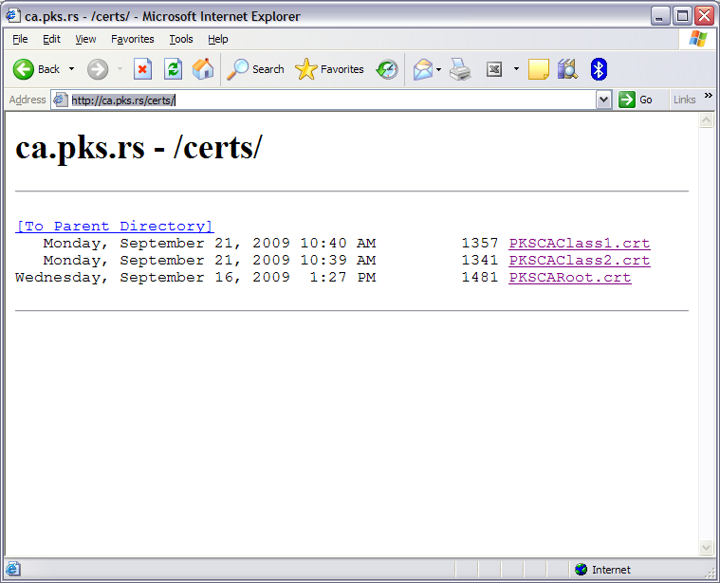Image resolution: width=720 pixels, height=583 pixels.
Task: Open the Mail icon in toolbar
Action: [x=422, y=69]
